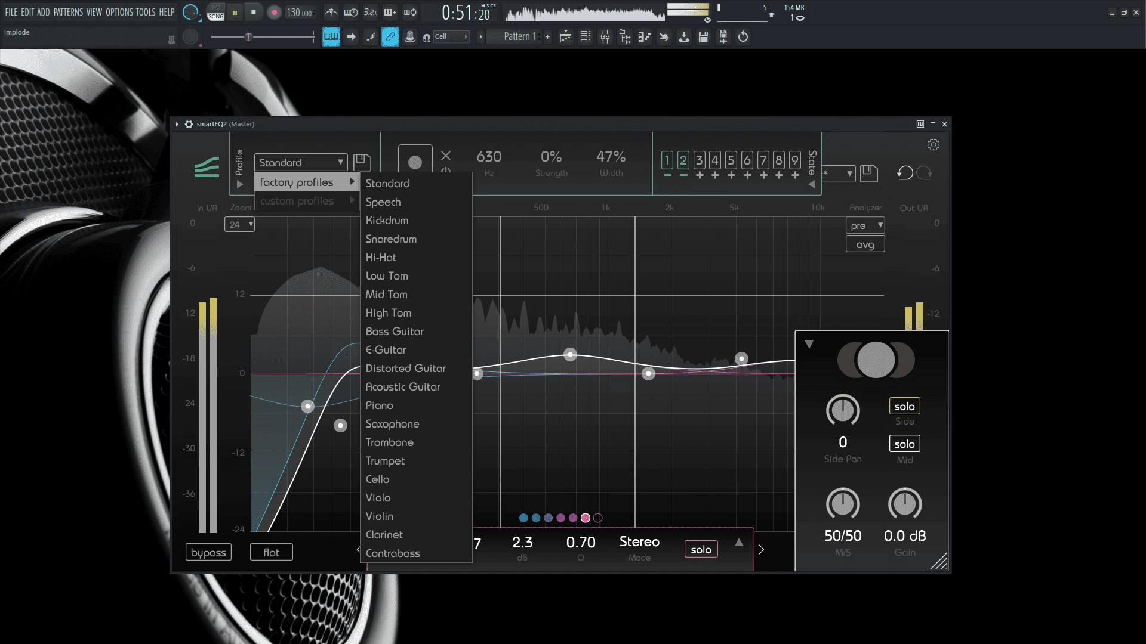Collapse the mid/side panel triangle
This screenshot has height=644, width=1146.
[x=809, y=344]
